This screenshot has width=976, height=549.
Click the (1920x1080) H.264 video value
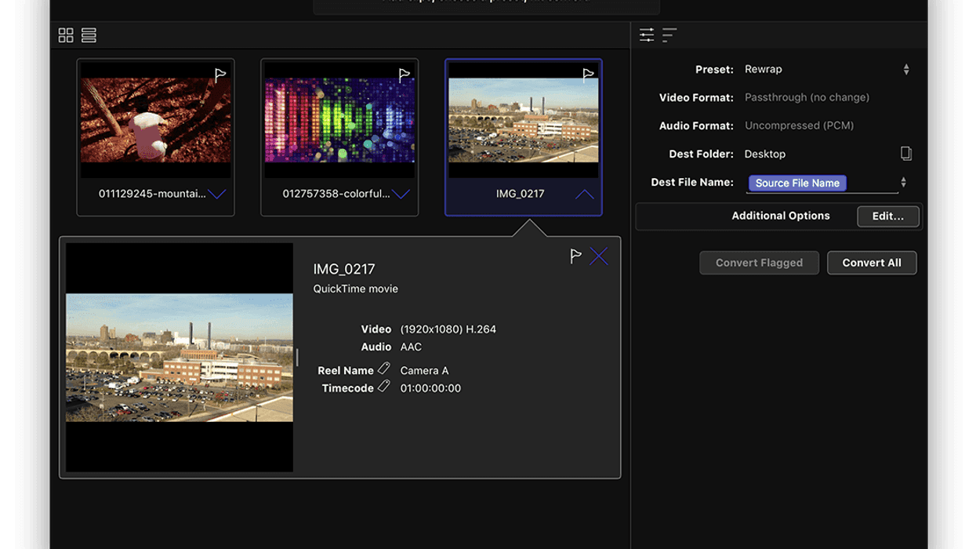tap(448, 329)
